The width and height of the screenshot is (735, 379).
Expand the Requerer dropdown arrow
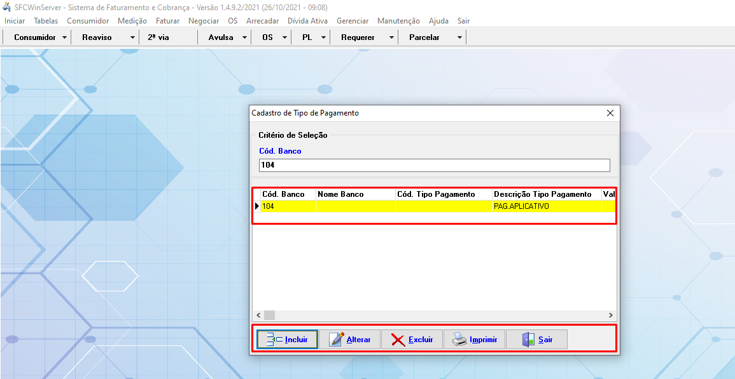(391, 37)
